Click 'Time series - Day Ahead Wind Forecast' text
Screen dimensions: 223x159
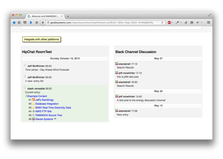[47, 70]
